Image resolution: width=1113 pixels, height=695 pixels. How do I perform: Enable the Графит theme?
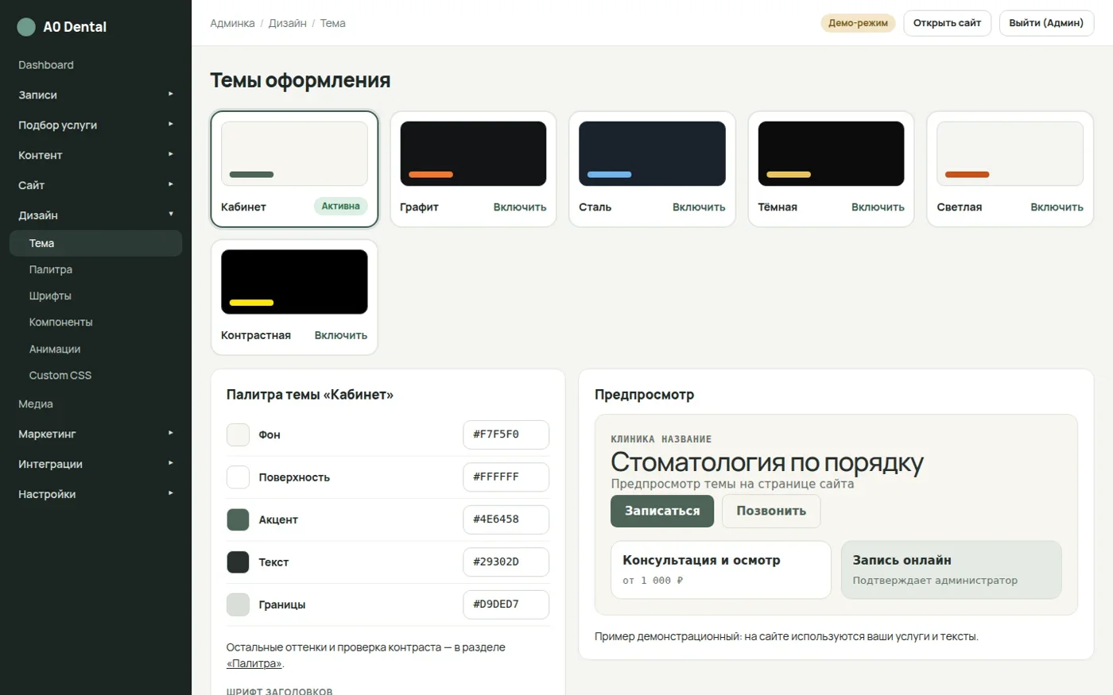tap(520, 207)
